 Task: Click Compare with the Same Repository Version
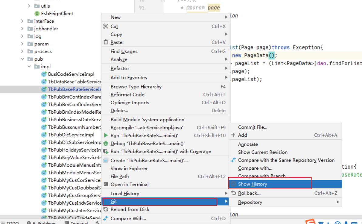pyautogui.click(x=286, y=160)
